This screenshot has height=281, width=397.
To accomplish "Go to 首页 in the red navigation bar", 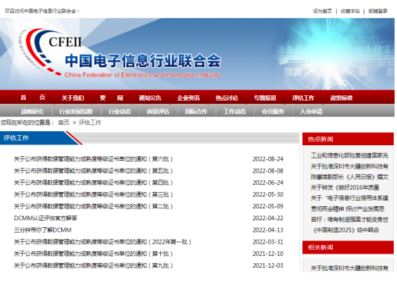I will 33,98.
